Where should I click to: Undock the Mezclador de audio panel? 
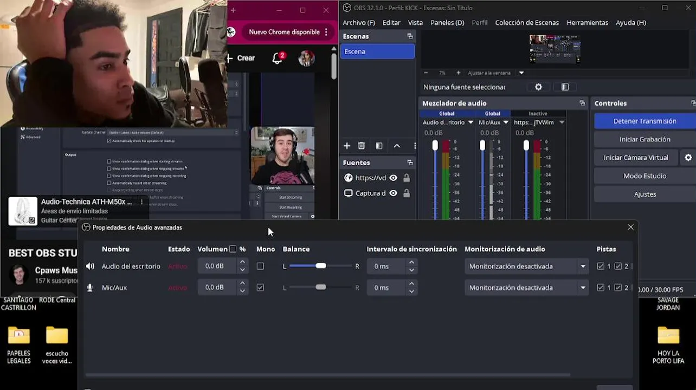click(582, 103)
